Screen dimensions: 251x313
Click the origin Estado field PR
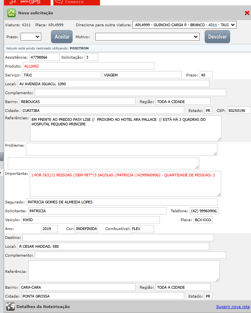click(208, 110)
